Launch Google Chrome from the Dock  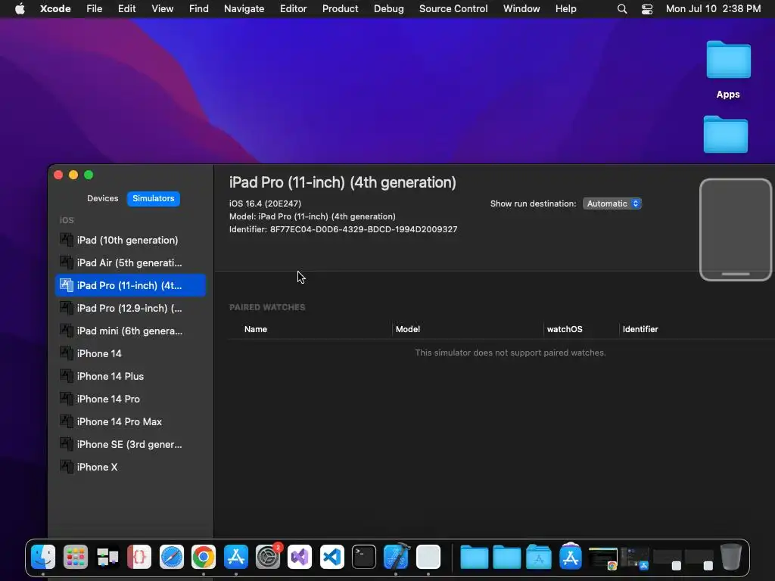tap(204, 557)
